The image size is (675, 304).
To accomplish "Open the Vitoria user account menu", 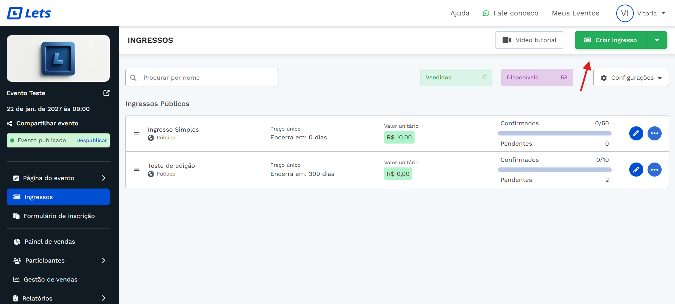I will [x=641, y=13].
